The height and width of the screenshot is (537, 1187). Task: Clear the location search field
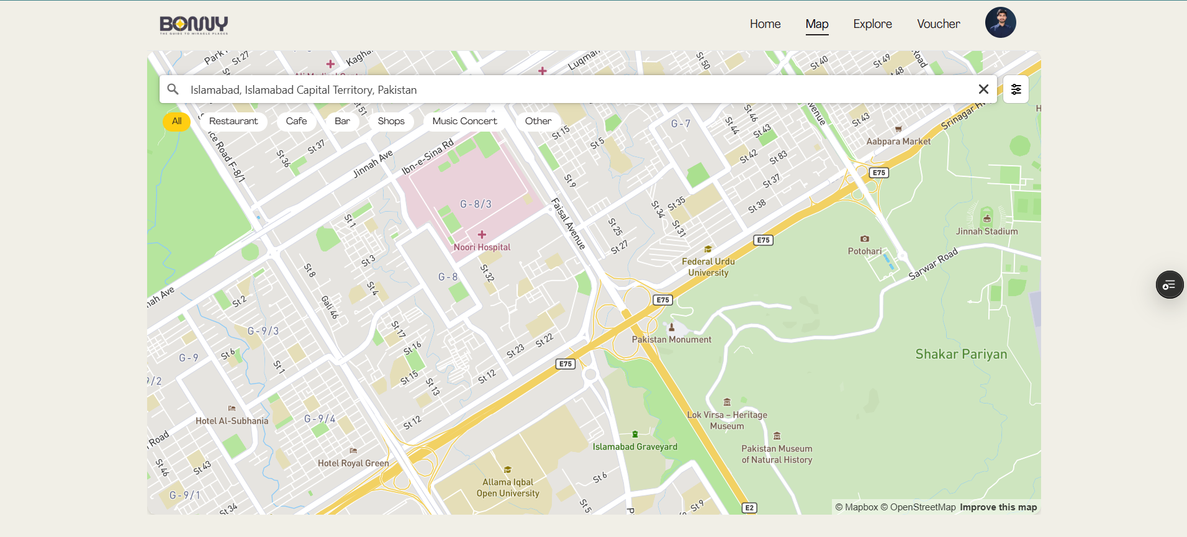[x=983, y=89]
